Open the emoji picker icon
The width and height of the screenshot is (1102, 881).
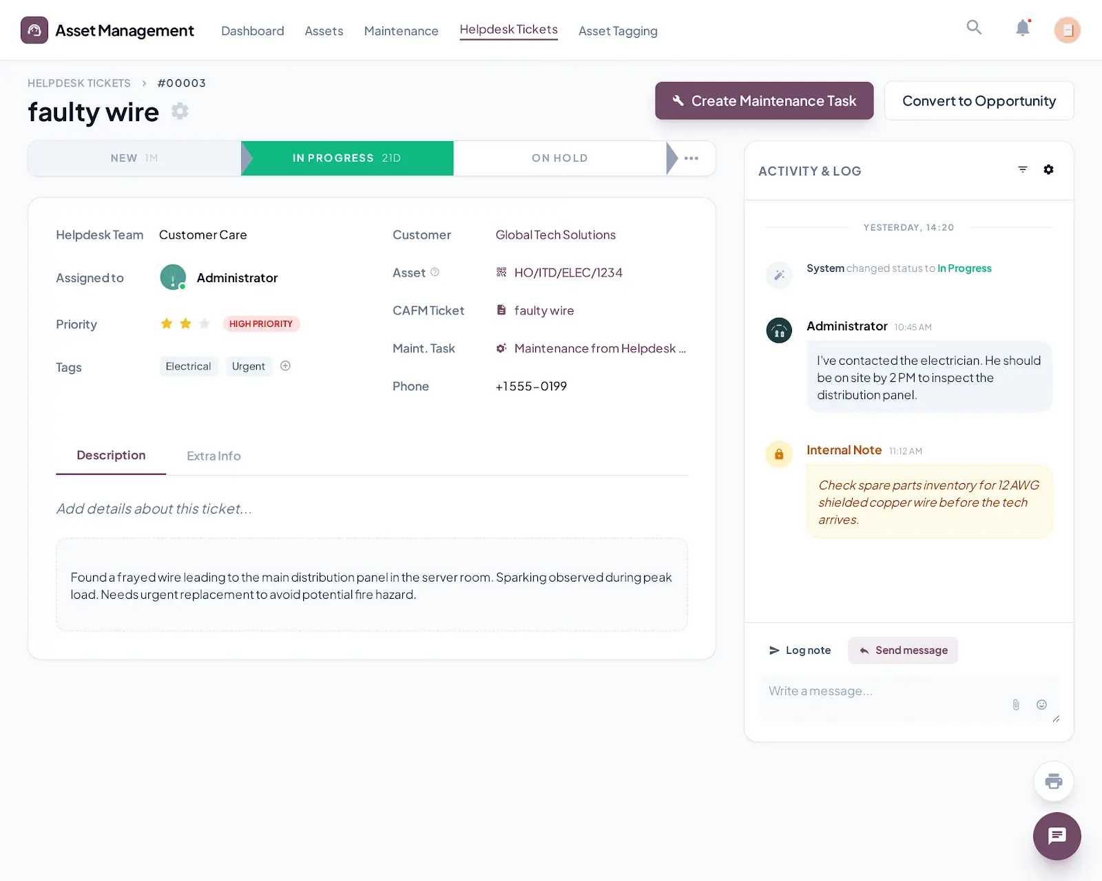point(1041,704)
